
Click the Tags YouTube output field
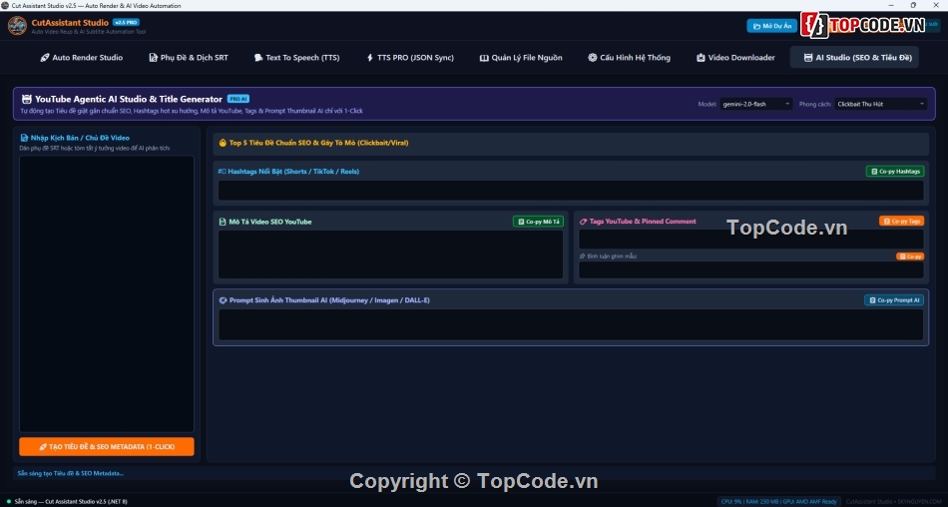tap(750, 239)
